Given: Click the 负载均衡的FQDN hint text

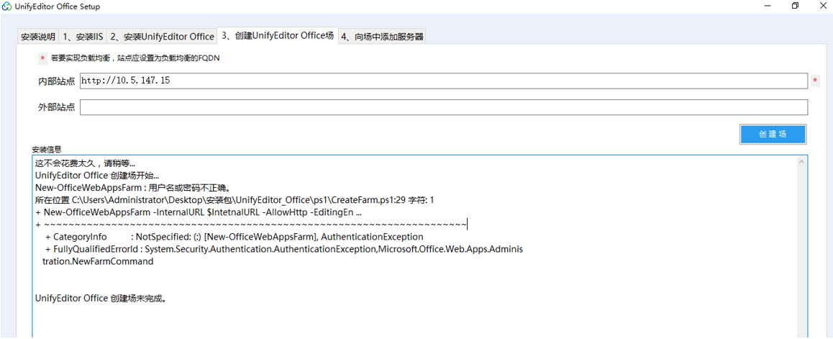Looking at the screenshot, I should coord(135,58).
